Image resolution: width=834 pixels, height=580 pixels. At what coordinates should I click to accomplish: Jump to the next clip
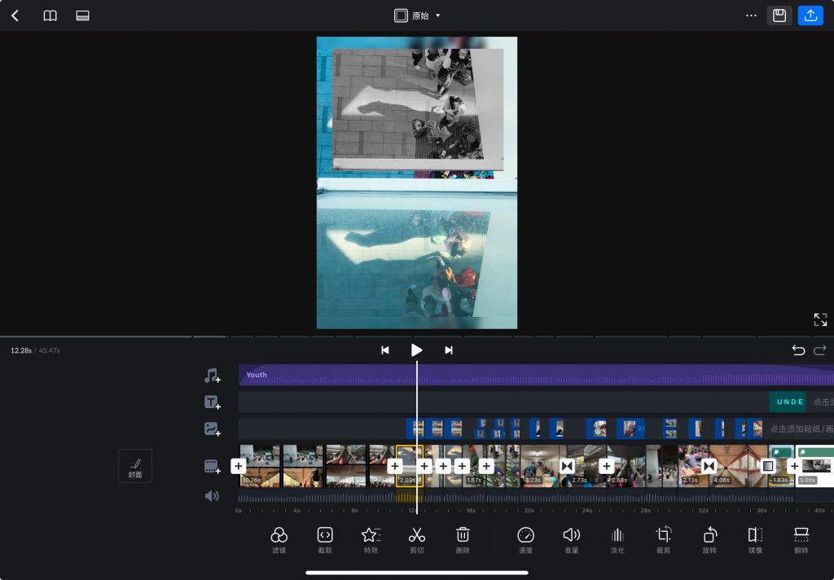[449, 350]
